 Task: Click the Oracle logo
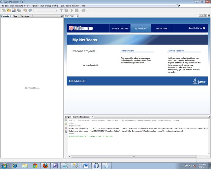[x=77, y=81]
